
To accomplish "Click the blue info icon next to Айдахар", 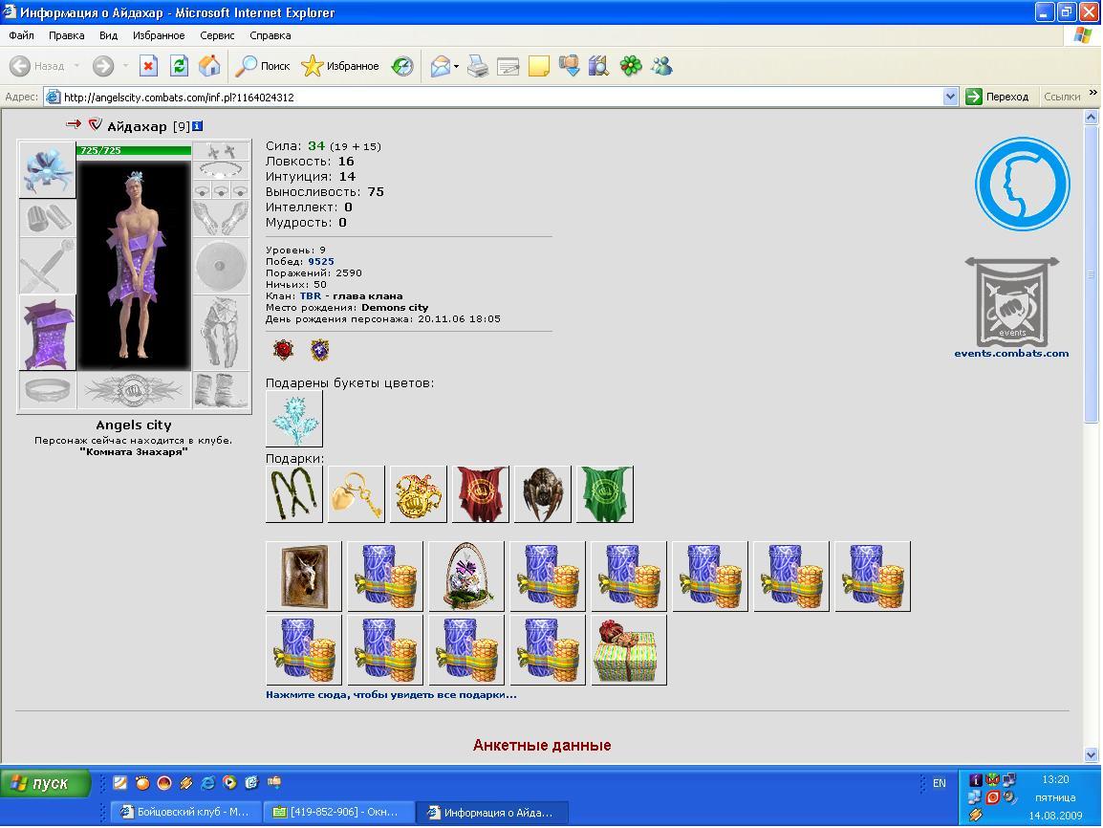I will [x=198, y=126].
